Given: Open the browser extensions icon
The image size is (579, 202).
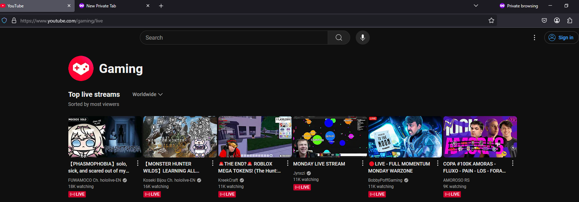Looking at the screenshot, I should (570, 21).
